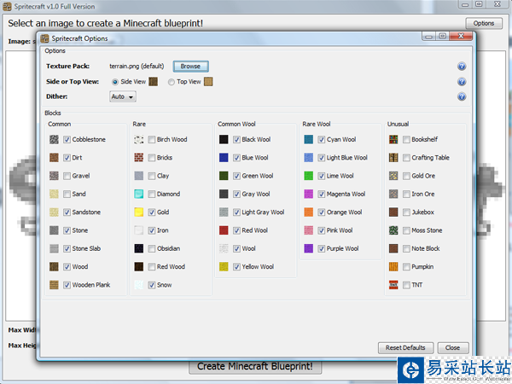Screen dimensions: 512x384
Task: Click the Create Minecraft Blueprint button
Action: coord(255,367)
